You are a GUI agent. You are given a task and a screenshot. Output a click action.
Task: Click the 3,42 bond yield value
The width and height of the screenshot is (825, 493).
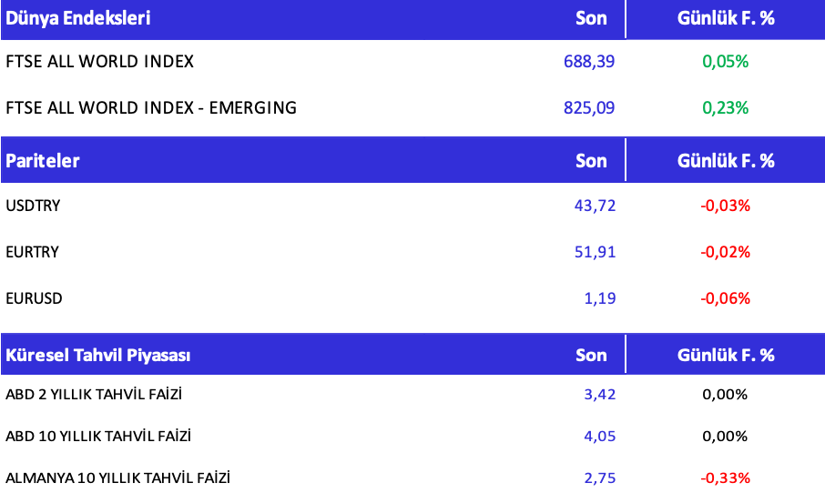(599, 395)
